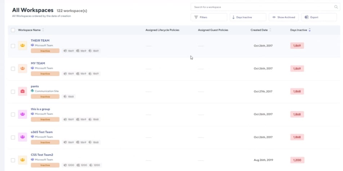The image size is (343, 171).
Task: Click the Filters funnel icon
Action: point(196,17)
